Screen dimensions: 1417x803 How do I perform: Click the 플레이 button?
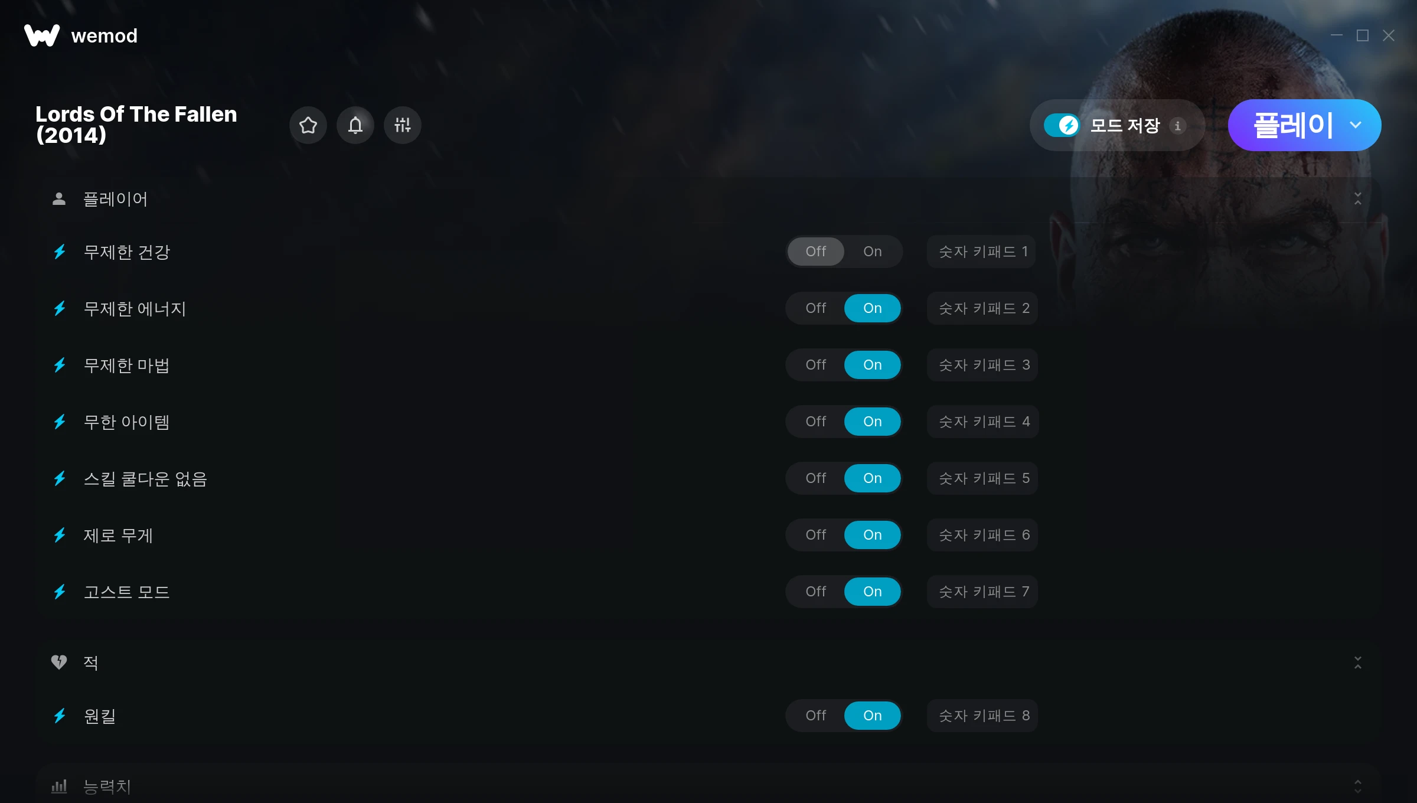[x=1293, y=125]
